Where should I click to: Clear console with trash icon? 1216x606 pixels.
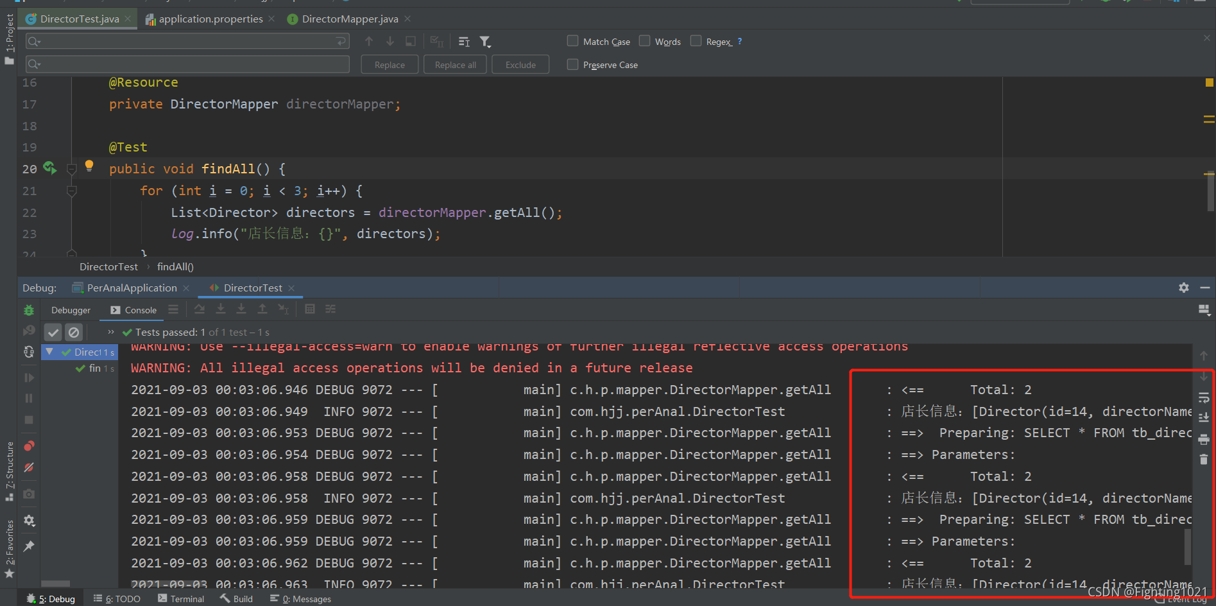(1204, 460)
